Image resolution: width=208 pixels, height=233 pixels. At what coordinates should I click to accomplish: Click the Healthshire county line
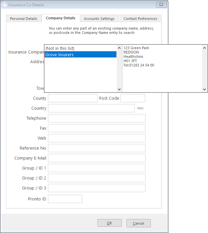click(133, 57)
